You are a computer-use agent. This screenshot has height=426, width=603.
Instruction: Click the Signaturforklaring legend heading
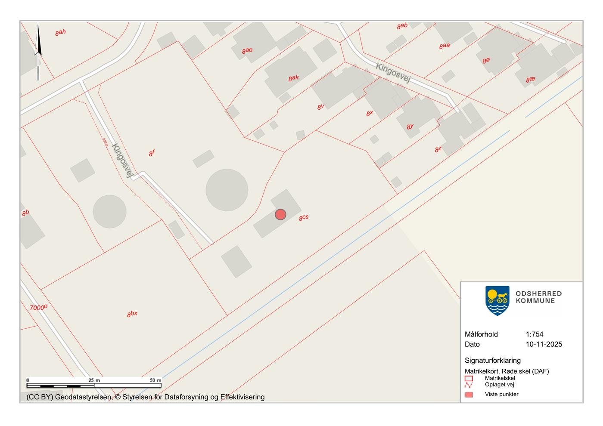(492, 361)
